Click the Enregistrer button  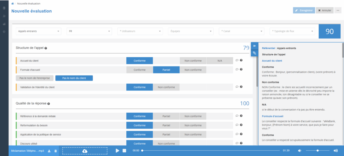(x=304, y=10)
